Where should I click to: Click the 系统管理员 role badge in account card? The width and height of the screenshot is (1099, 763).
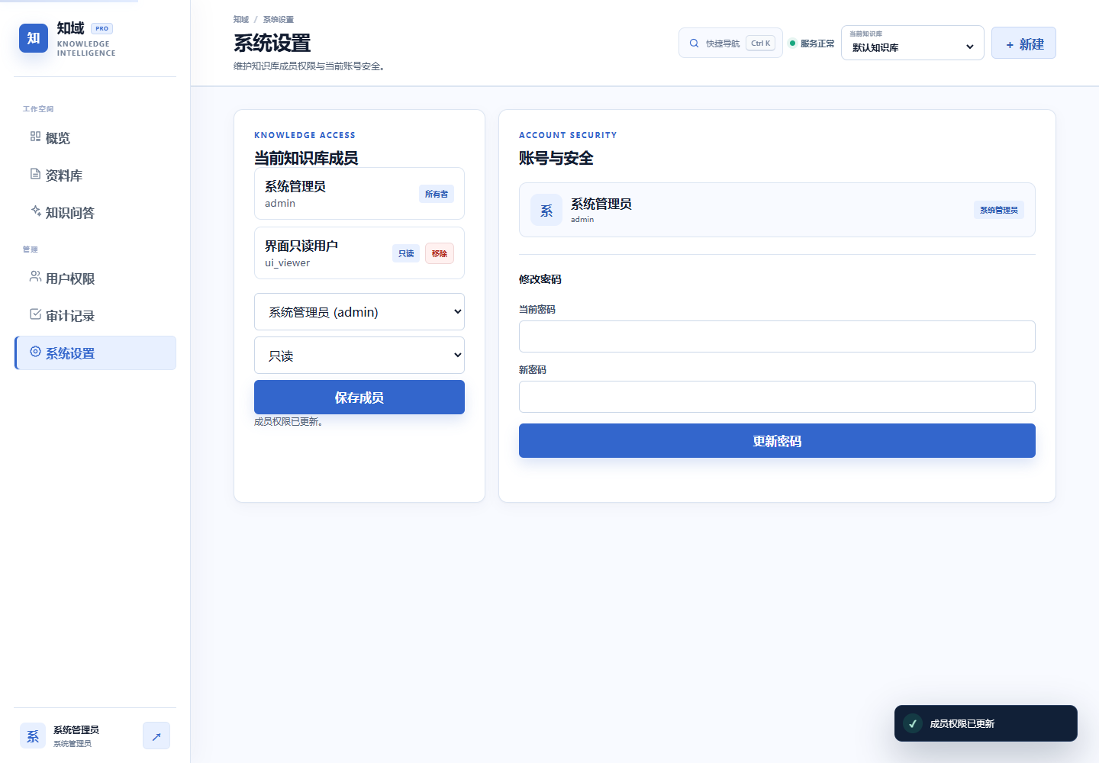click(999, 210)
